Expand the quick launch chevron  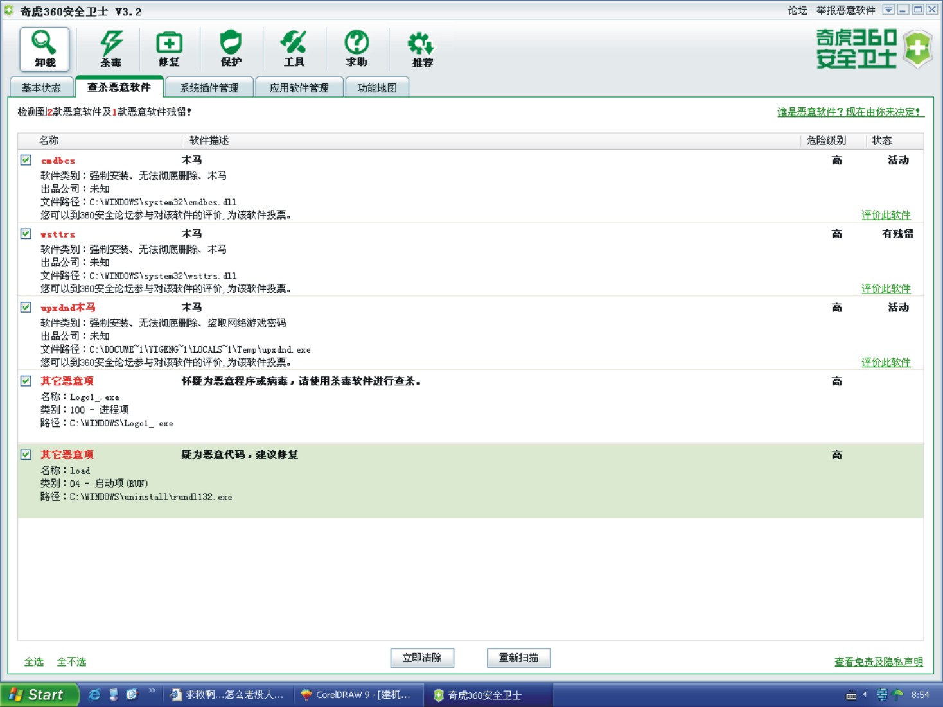point(152,691)
